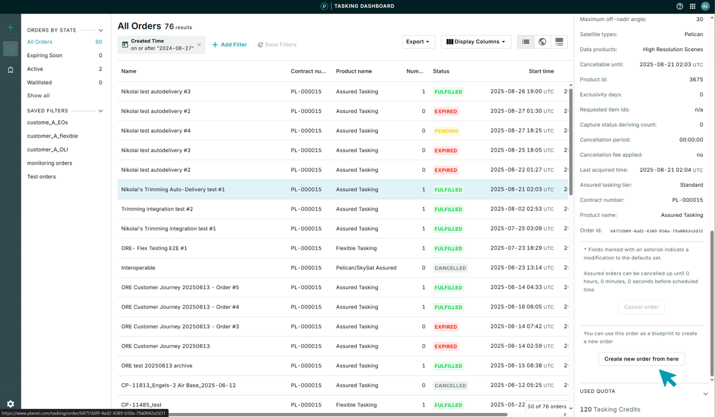Click the Planet logo in header
Image resolution: width=715 pixels, height=417 pixels.
[324, 6]
